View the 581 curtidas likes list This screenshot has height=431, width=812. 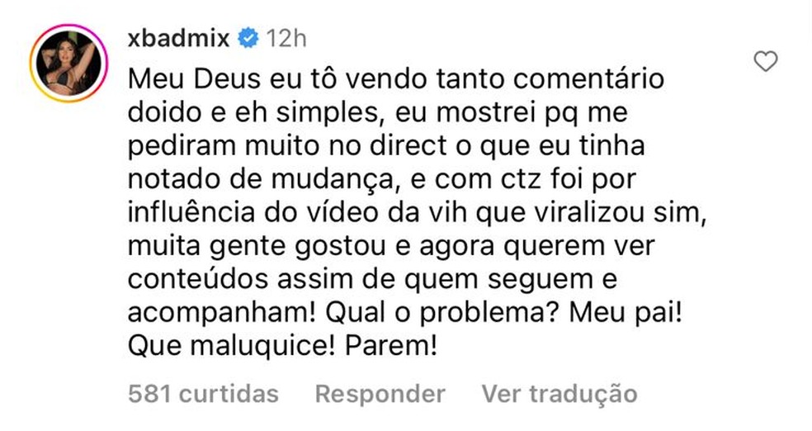coord(203,394)
